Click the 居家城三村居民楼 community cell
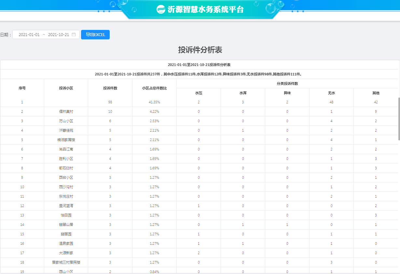Screen dimensions: 400x274 (x=66, y=262)
